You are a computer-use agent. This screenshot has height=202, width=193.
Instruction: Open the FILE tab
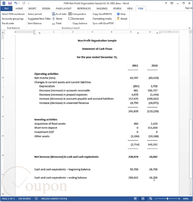click(x=6, y=9)
